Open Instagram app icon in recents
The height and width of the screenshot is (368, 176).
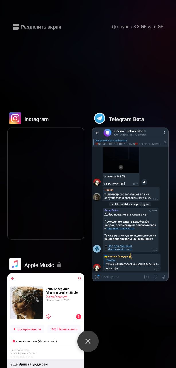(15, 118)
